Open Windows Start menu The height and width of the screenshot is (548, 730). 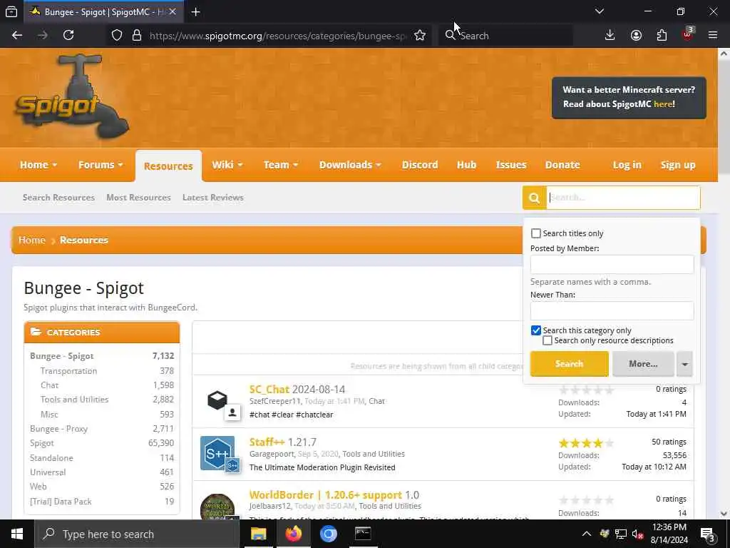click(x=17, y=534)
